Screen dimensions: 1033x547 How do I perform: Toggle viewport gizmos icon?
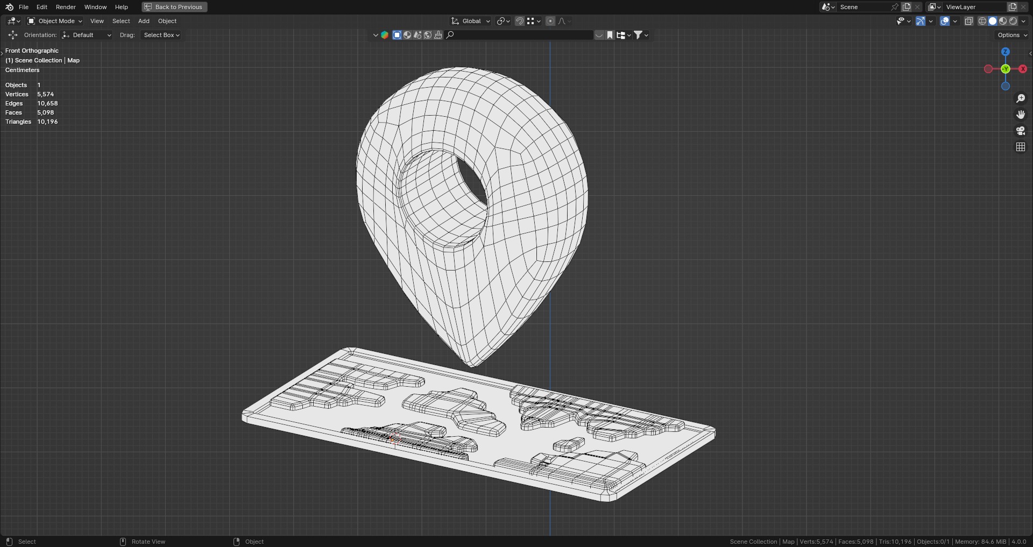[x=921, y=21]
